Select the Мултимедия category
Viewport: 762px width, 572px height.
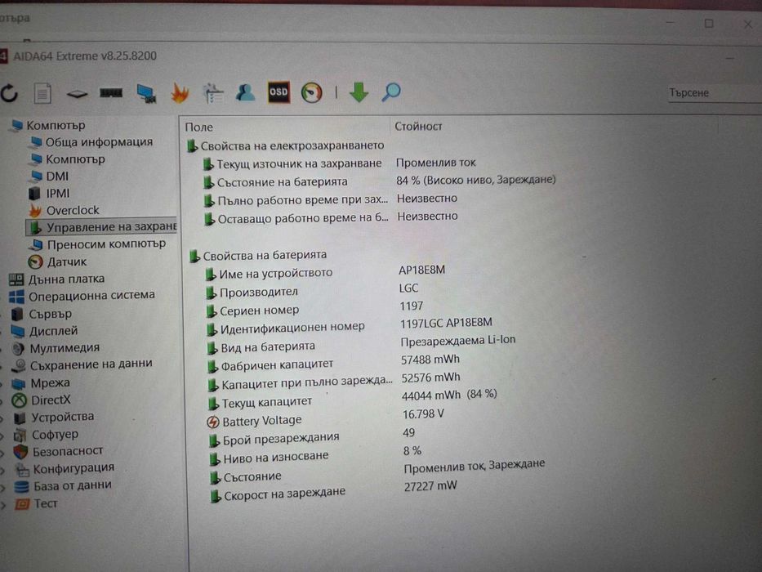[x=56, y=348]
